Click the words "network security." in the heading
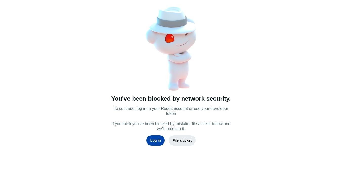 point(206,99)
